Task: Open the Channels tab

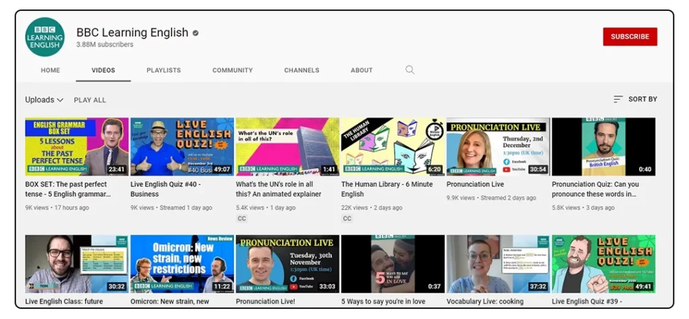Action: [x=301, y=70]
